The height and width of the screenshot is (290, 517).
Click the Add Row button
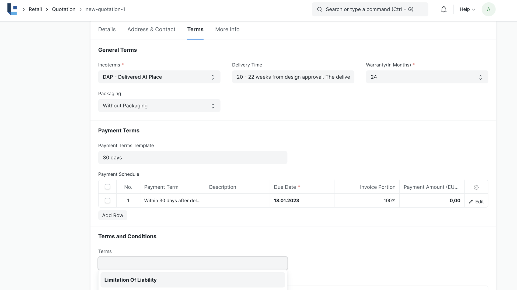pyautogui.click(x=113, y=215)
